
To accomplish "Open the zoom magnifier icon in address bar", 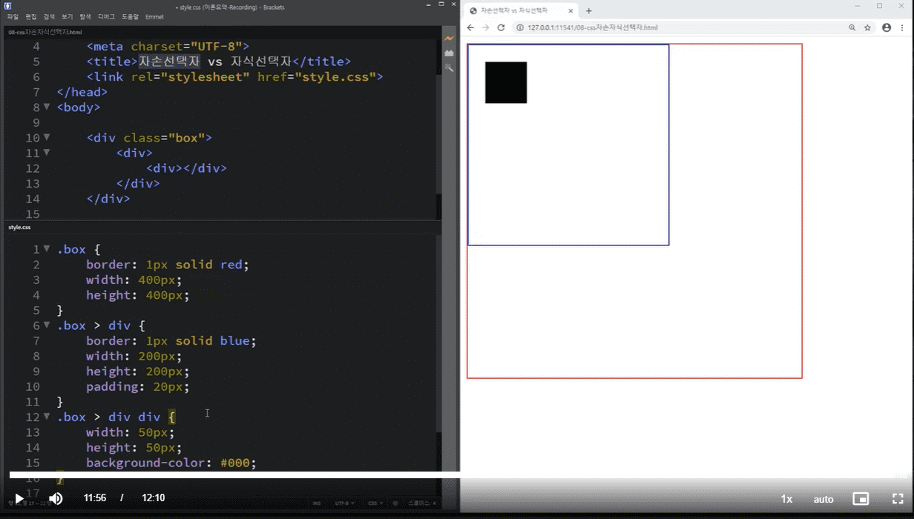I will click(x=852, y=27).
